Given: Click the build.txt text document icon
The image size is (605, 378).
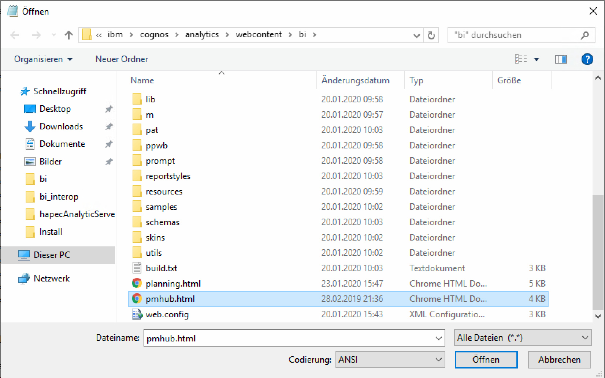Looking at the screenshot, I should [137, 268].
